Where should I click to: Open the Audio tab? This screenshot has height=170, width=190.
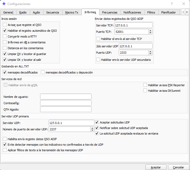[36, 12]
